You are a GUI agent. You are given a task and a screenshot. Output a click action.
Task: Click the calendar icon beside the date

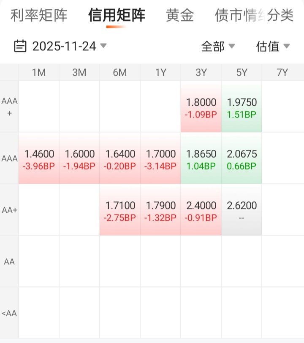click(20, 46)
